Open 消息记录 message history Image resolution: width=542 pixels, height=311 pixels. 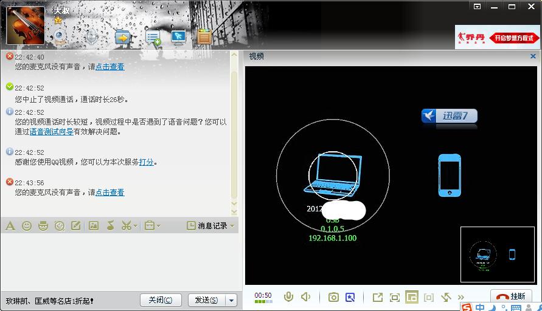click(207, 226)
